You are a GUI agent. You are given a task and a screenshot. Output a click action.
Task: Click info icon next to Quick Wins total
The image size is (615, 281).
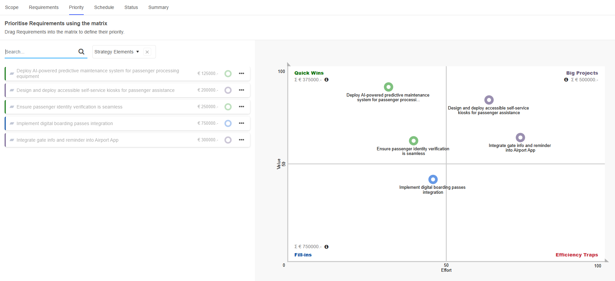(x=326, y=80)
